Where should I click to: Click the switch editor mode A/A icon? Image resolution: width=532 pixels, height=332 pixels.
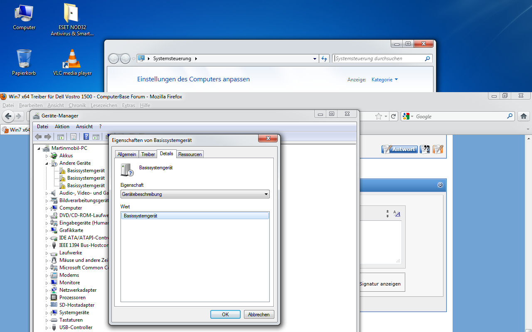[x=397, y=214]
